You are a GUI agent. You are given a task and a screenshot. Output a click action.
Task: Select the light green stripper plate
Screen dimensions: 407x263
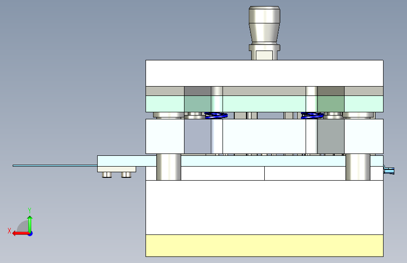click(x=264, y=104)
